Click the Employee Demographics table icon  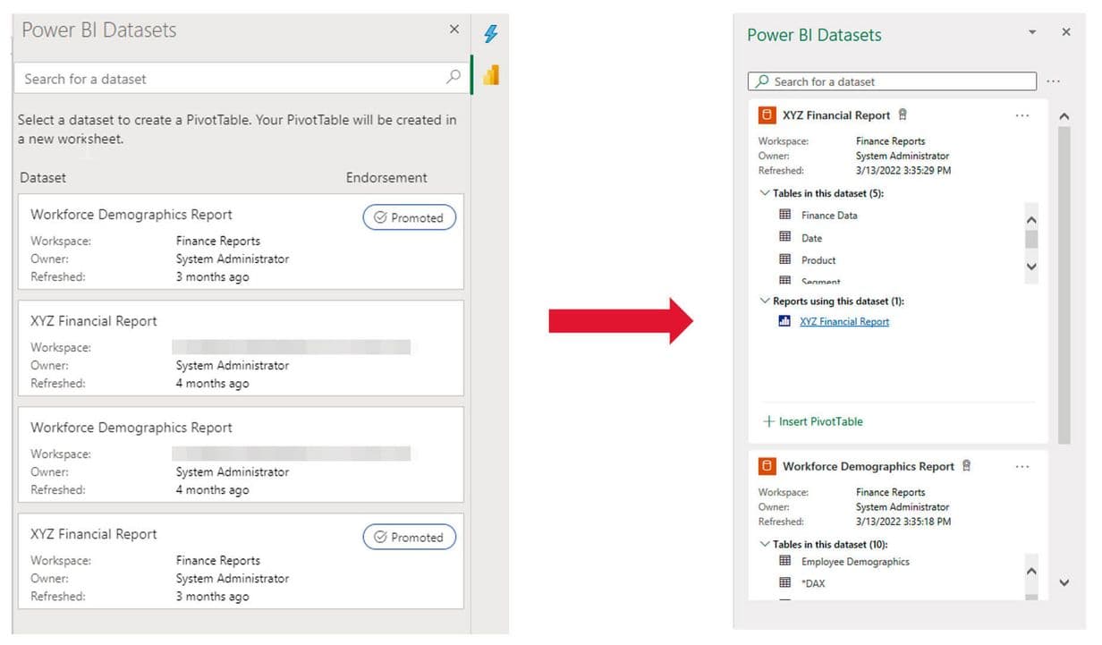pos(785,561)
